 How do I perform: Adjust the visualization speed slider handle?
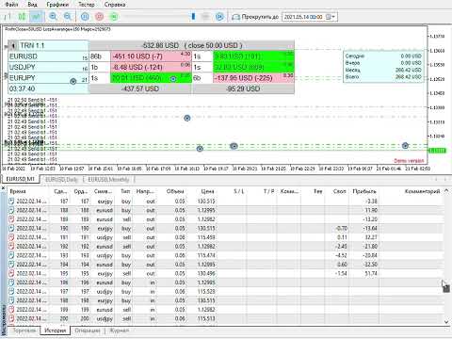pos(193,16)
